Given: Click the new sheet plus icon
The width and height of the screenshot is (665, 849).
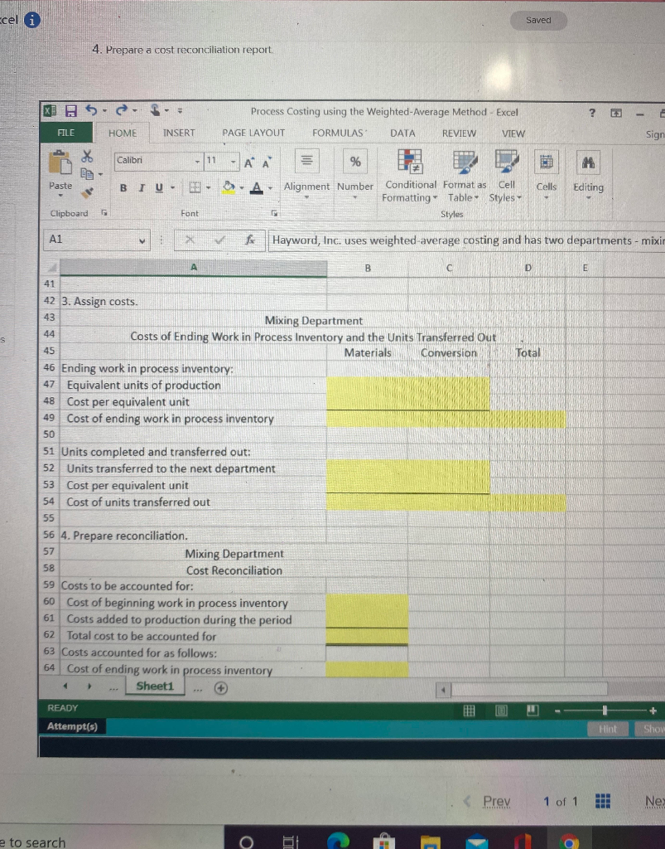Looking at the screenshot, I should pos(220,688).
